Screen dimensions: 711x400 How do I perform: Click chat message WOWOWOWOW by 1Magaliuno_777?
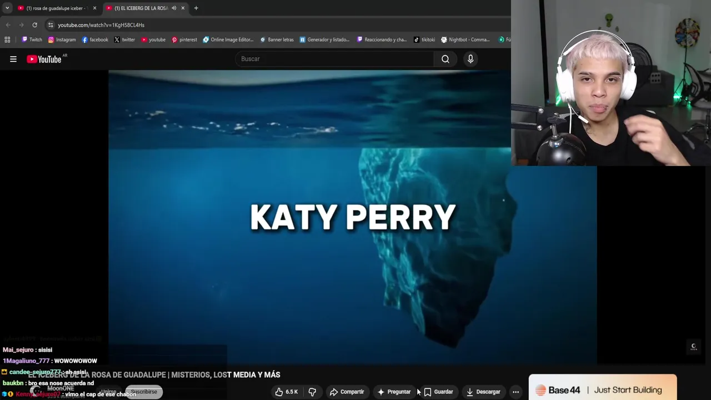(x=50, y=361)
